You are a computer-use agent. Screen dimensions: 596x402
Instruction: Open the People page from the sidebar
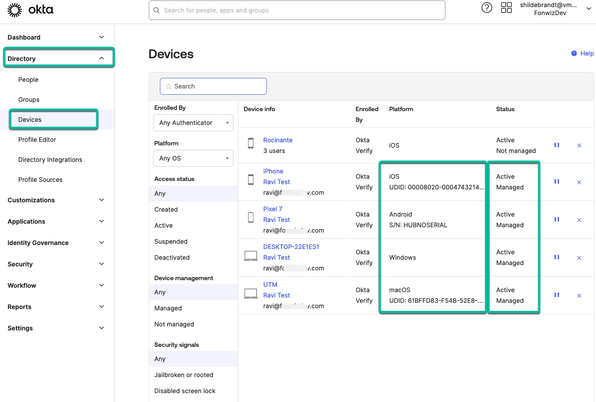[x=28, y=79]
